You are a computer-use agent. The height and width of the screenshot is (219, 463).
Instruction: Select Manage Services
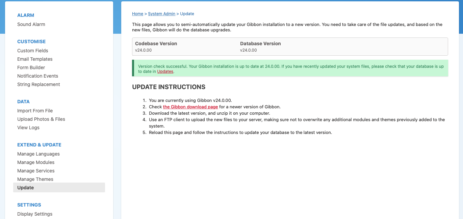click(36, 171)
